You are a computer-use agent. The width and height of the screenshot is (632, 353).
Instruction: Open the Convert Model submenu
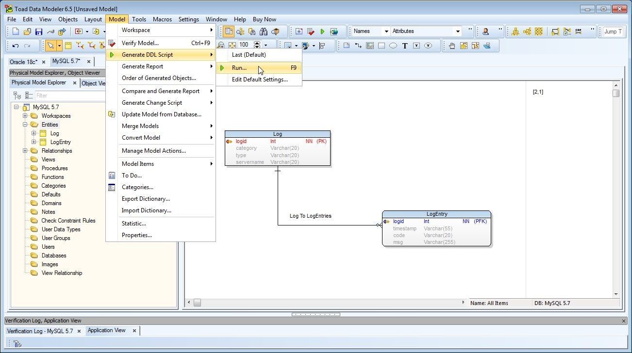click(161, 138)
